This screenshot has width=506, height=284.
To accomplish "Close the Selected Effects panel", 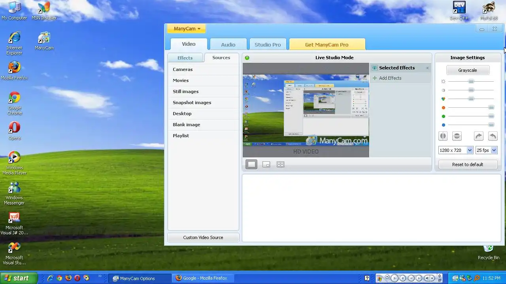I will tap(427, 68).
